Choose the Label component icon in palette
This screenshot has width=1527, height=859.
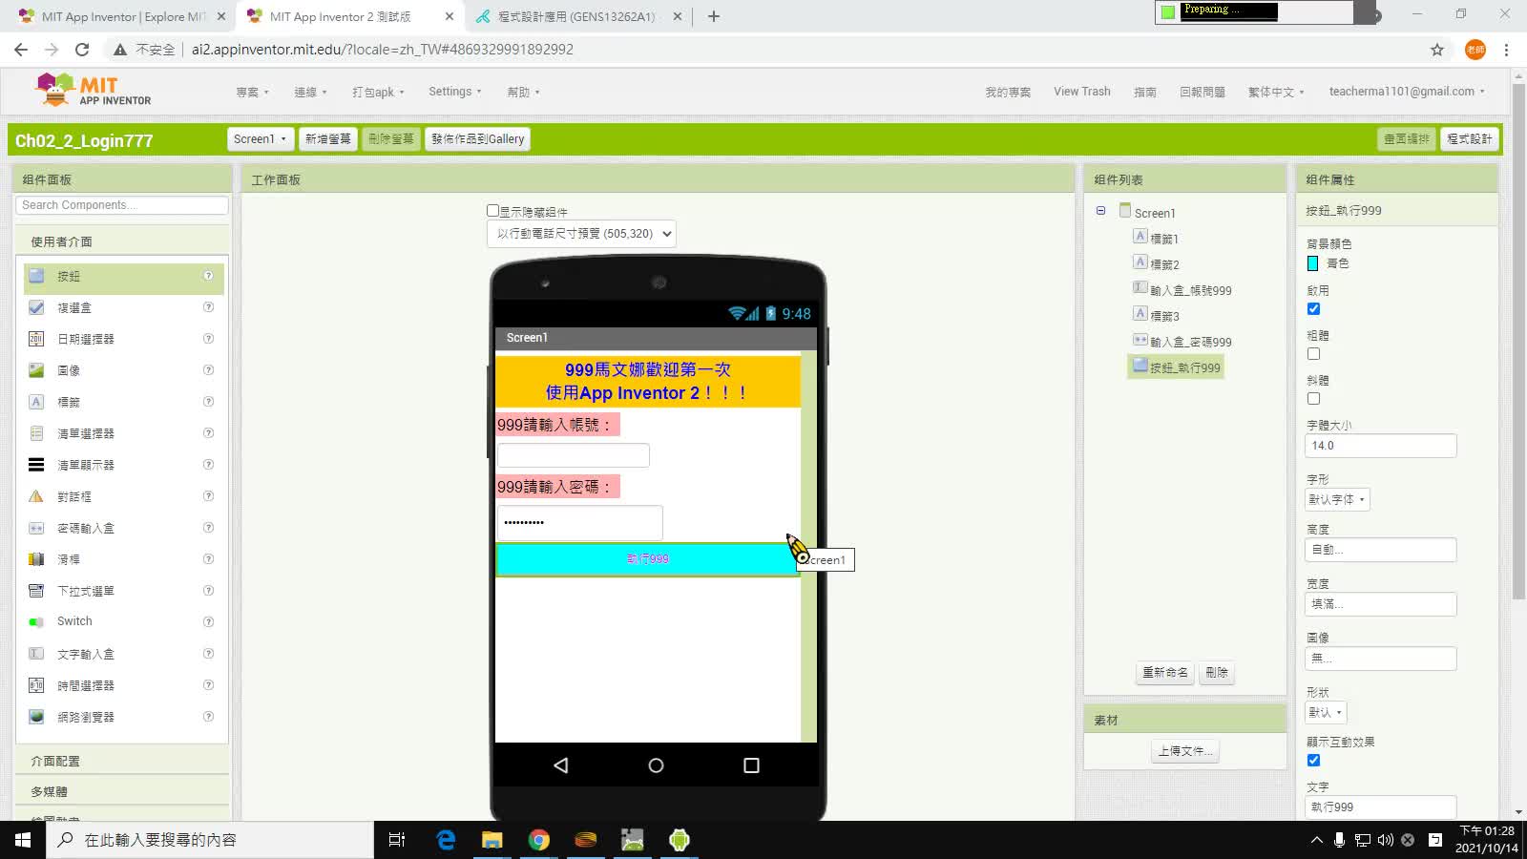coord(36,402)
